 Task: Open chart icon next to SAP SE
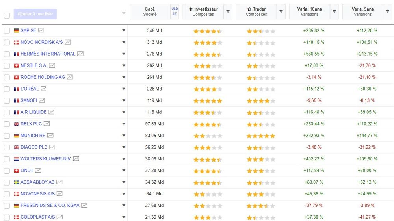pos(41,30)
